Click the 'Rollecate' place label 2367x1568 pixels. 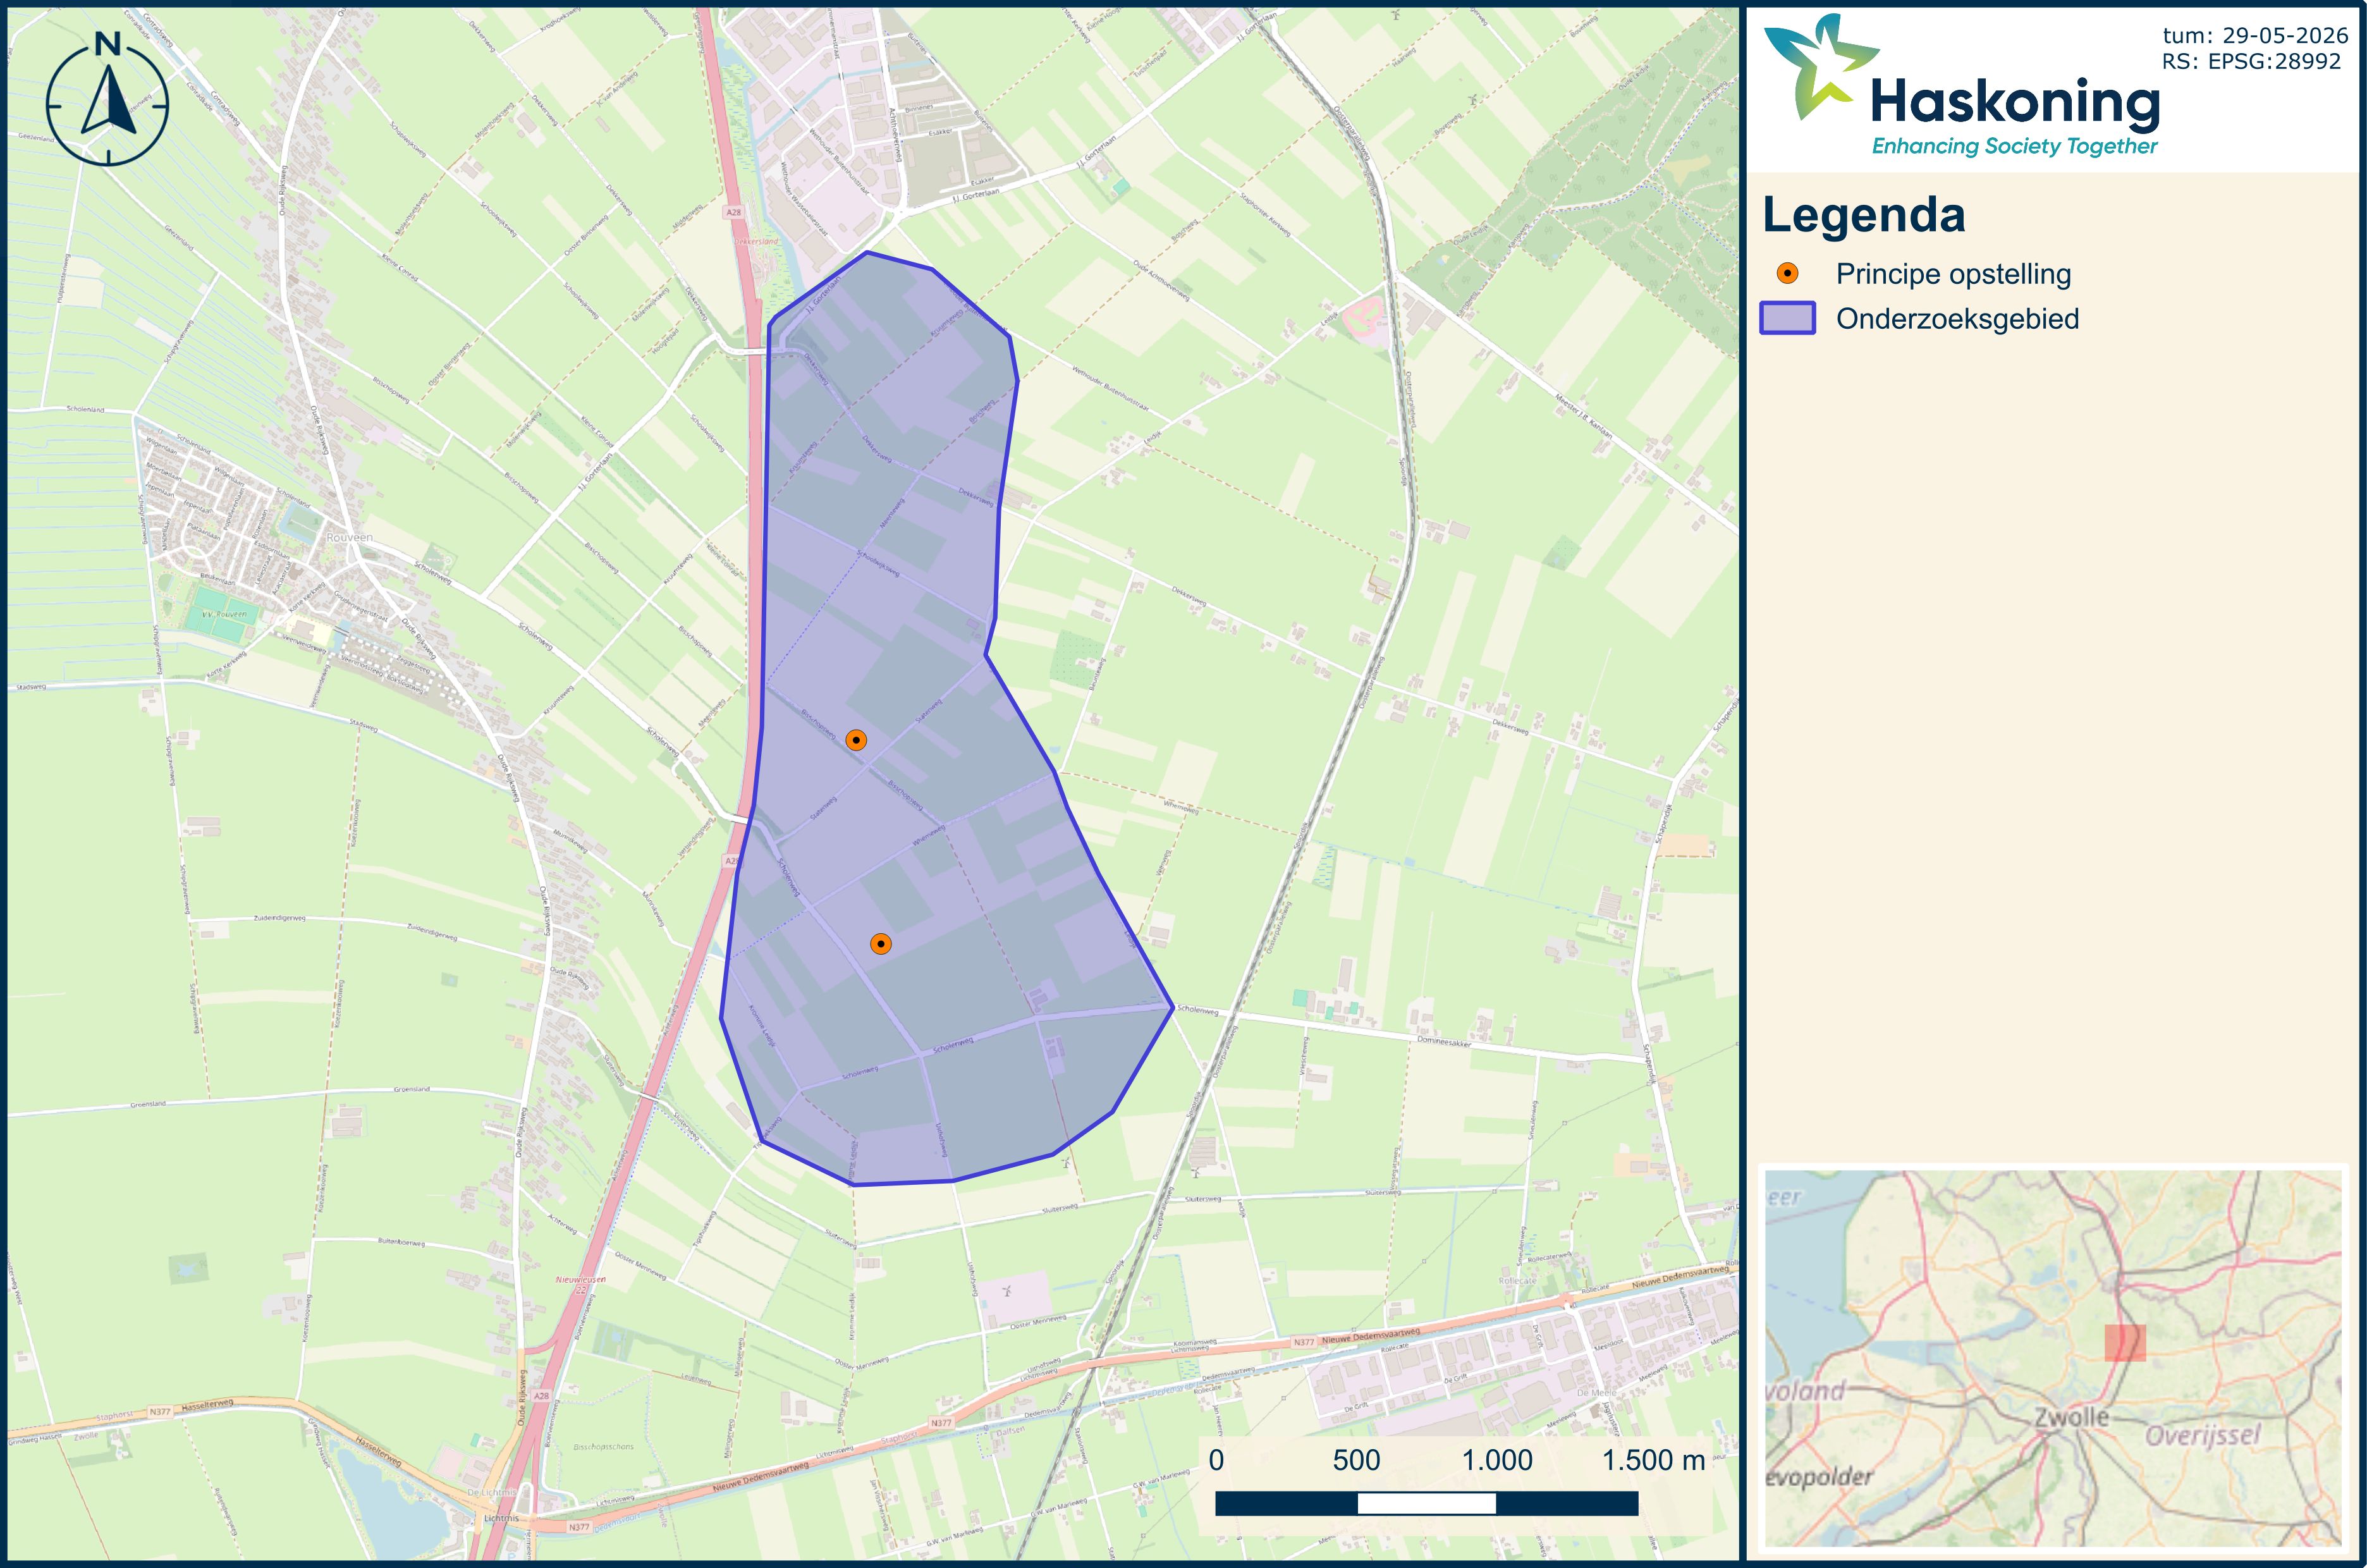(1517, 1280)
